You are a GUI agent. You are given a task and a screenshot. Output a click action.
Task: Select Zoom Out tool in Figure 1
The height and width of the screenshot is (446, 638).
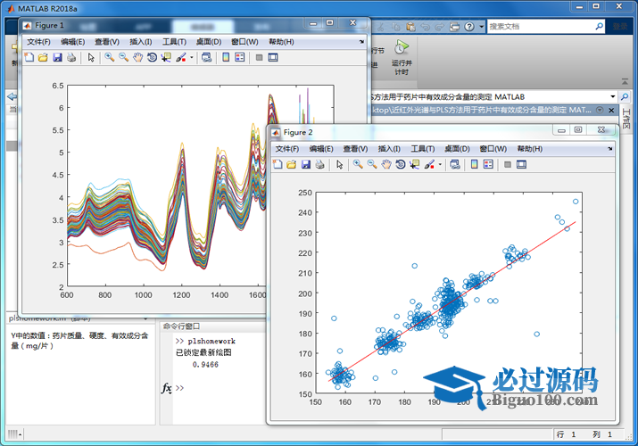(123, 57)
